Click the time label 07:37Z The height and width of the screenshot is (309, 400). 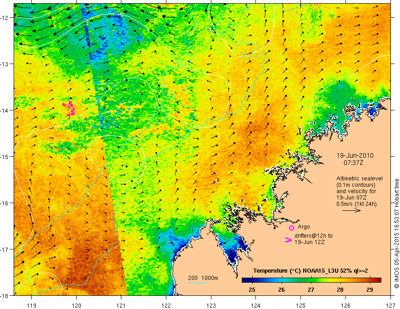coord(353,163)
